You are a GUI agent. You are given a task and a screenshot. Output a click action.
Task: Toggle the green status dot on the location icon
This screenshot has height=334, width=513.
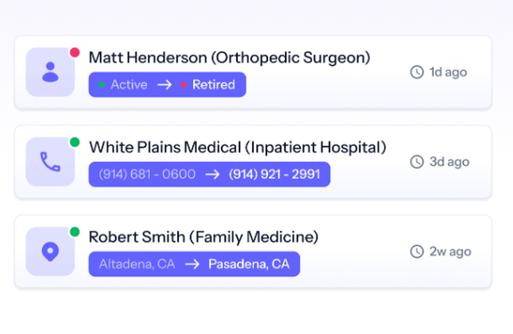pos(75,232)
